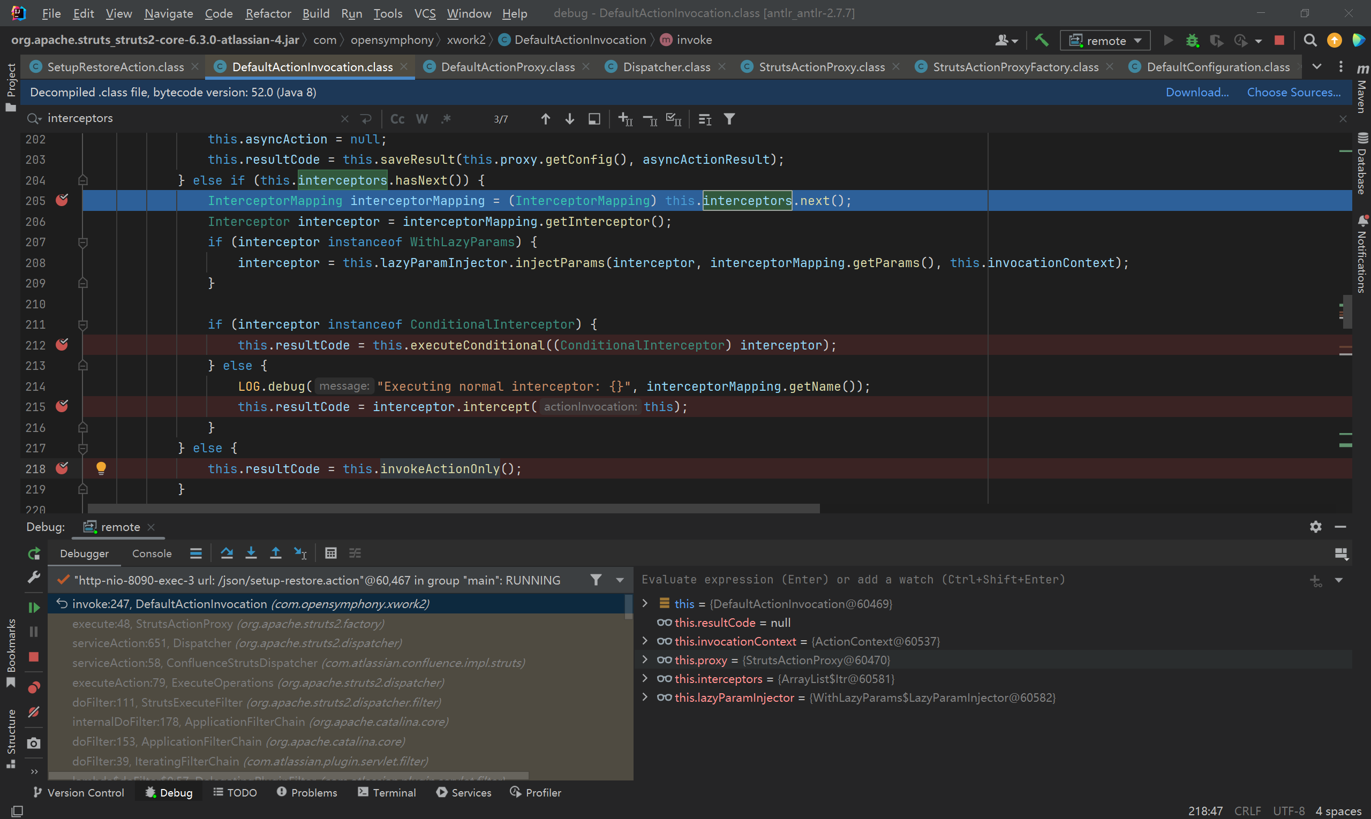Click Resume Program green play icon
Screen dimensions: 1371x819
tap(34, 608)
